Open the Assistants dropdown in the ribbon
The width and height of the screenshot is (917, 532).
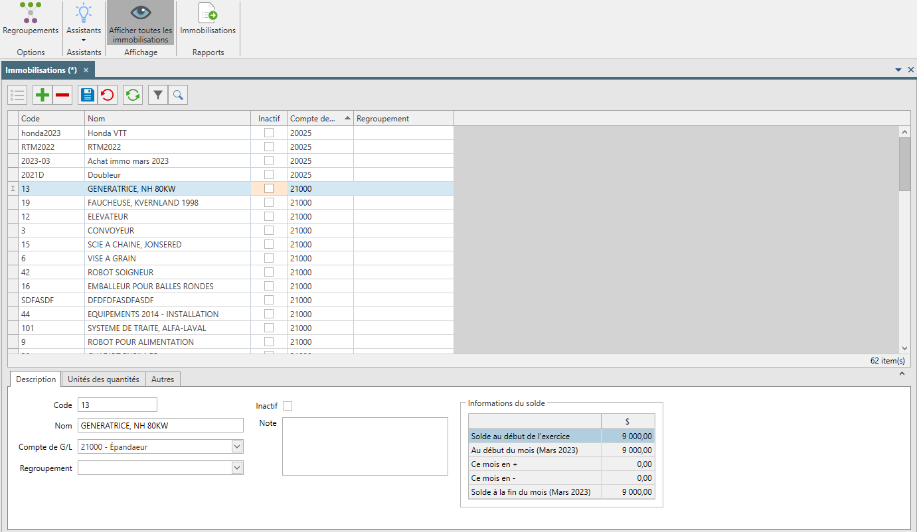point(84,23)
